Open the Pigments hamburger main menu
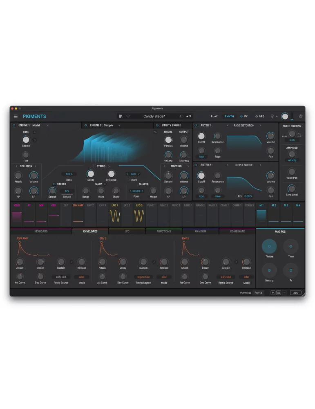The width and height of the screenshot is (315, 409). click(16, 116)
